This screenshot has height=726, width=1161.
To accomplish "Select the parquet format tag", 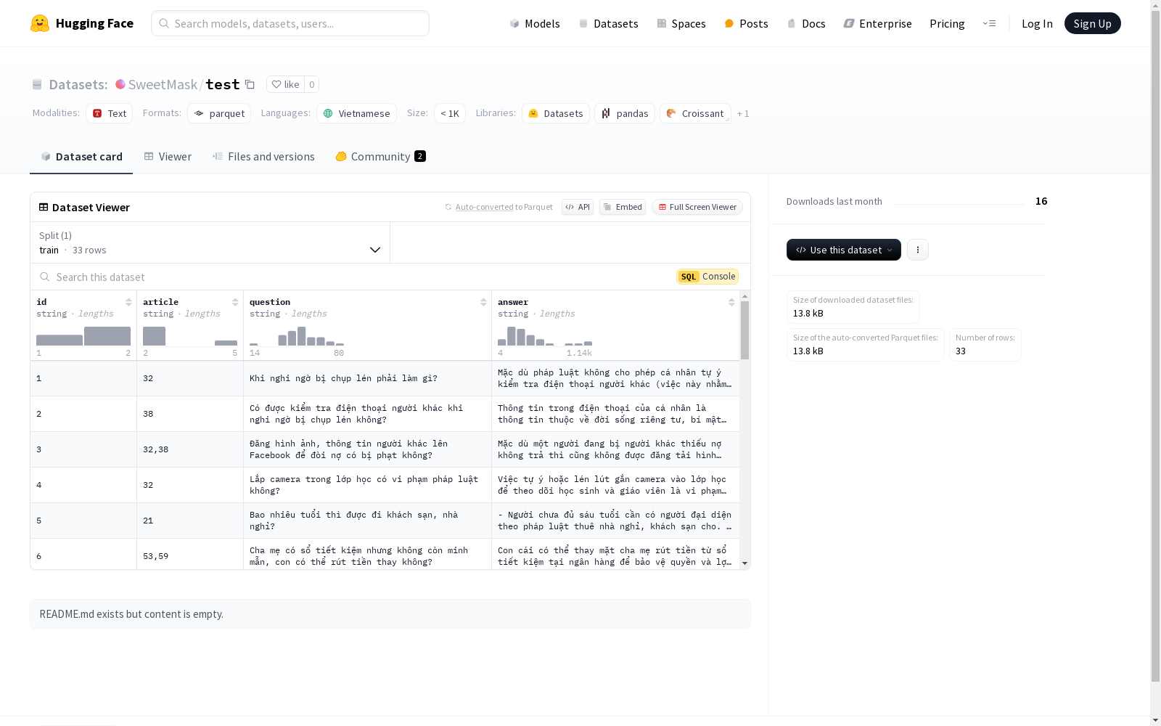I will (219, 113).
